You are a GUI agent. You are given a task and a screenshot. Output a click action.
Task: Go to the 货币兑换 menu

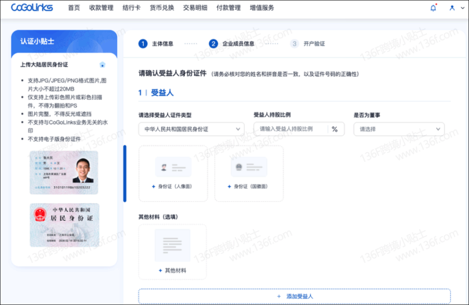coord(162,8)
